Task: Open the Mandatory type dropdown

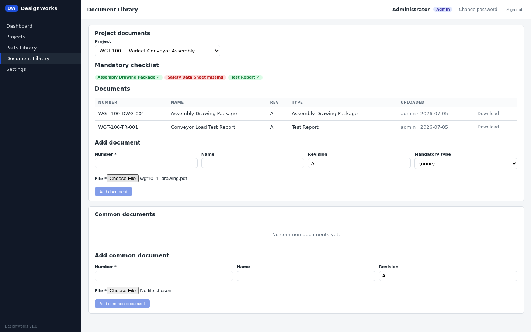Action: click(x=466, y=163)
